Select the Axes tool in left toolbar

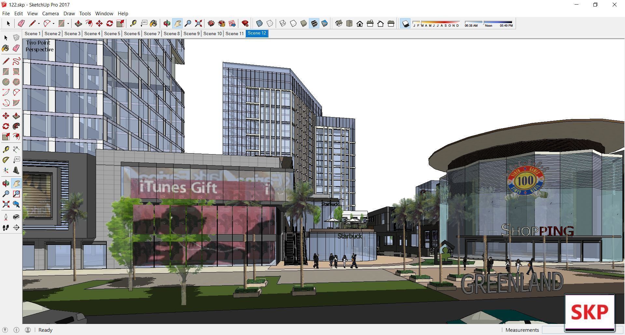click(x=6, y=170)
